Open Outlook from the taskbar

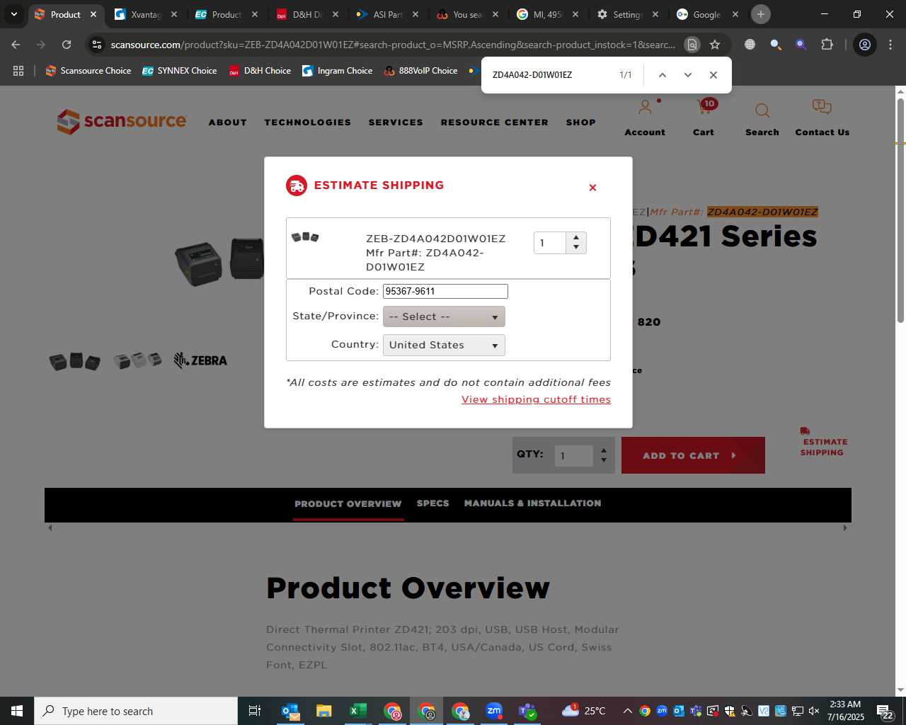point(290,711)
